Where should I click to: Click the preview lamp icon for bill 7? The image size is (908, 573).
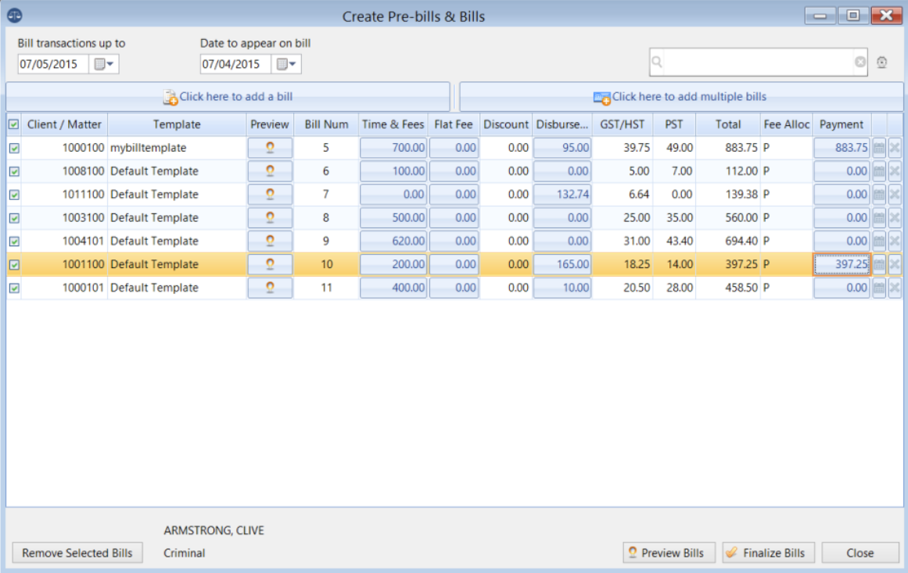click(269, 194)
